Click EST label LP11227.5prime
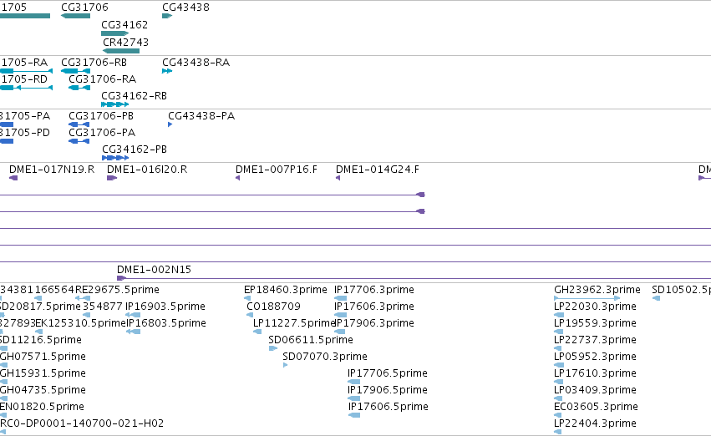This screenshot has width=711, height=436. (x=294, y=322)
